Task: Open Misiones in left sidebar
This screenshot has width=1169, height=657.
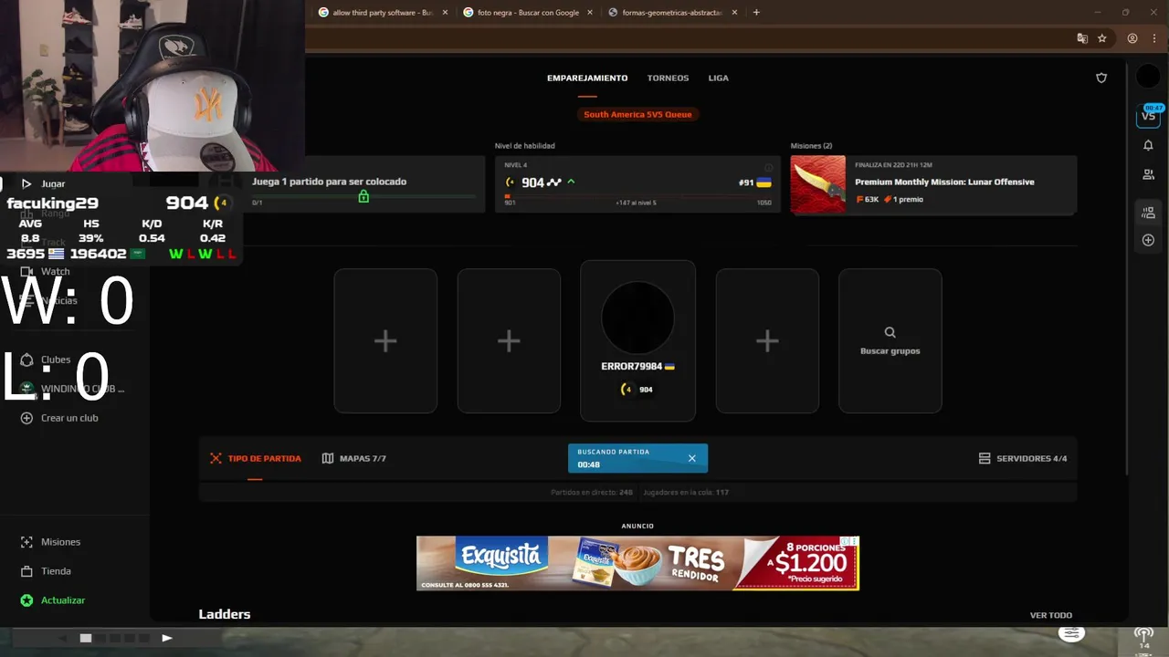Action: [x=60, y=542]
